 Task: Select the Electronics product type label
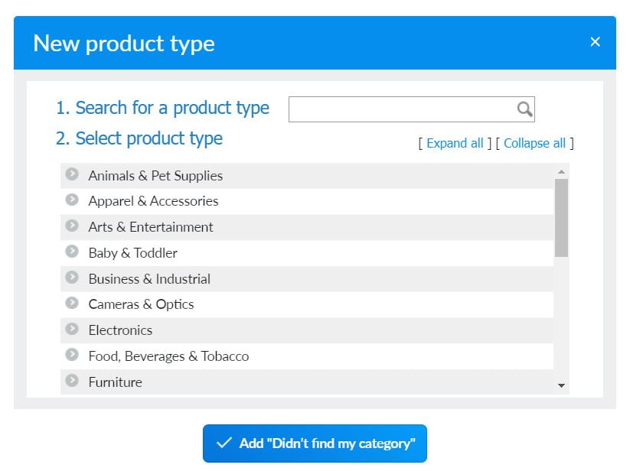[120, 330]
